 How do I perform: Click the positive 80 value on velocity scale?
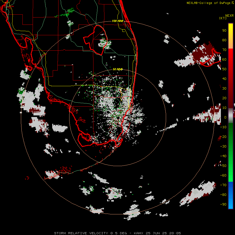pos(224,40)
